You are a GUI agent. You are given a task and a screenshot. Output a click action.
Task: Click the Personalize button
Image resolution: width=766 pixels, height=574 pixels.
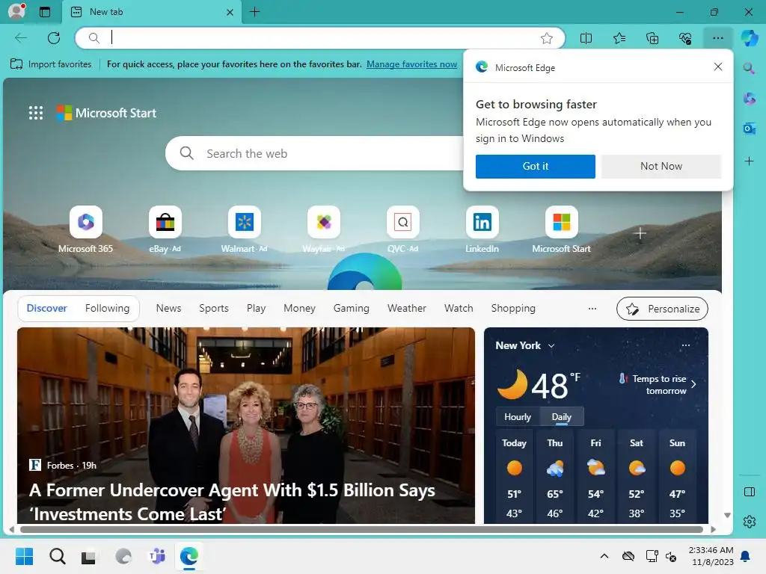[x=662, y=309]
